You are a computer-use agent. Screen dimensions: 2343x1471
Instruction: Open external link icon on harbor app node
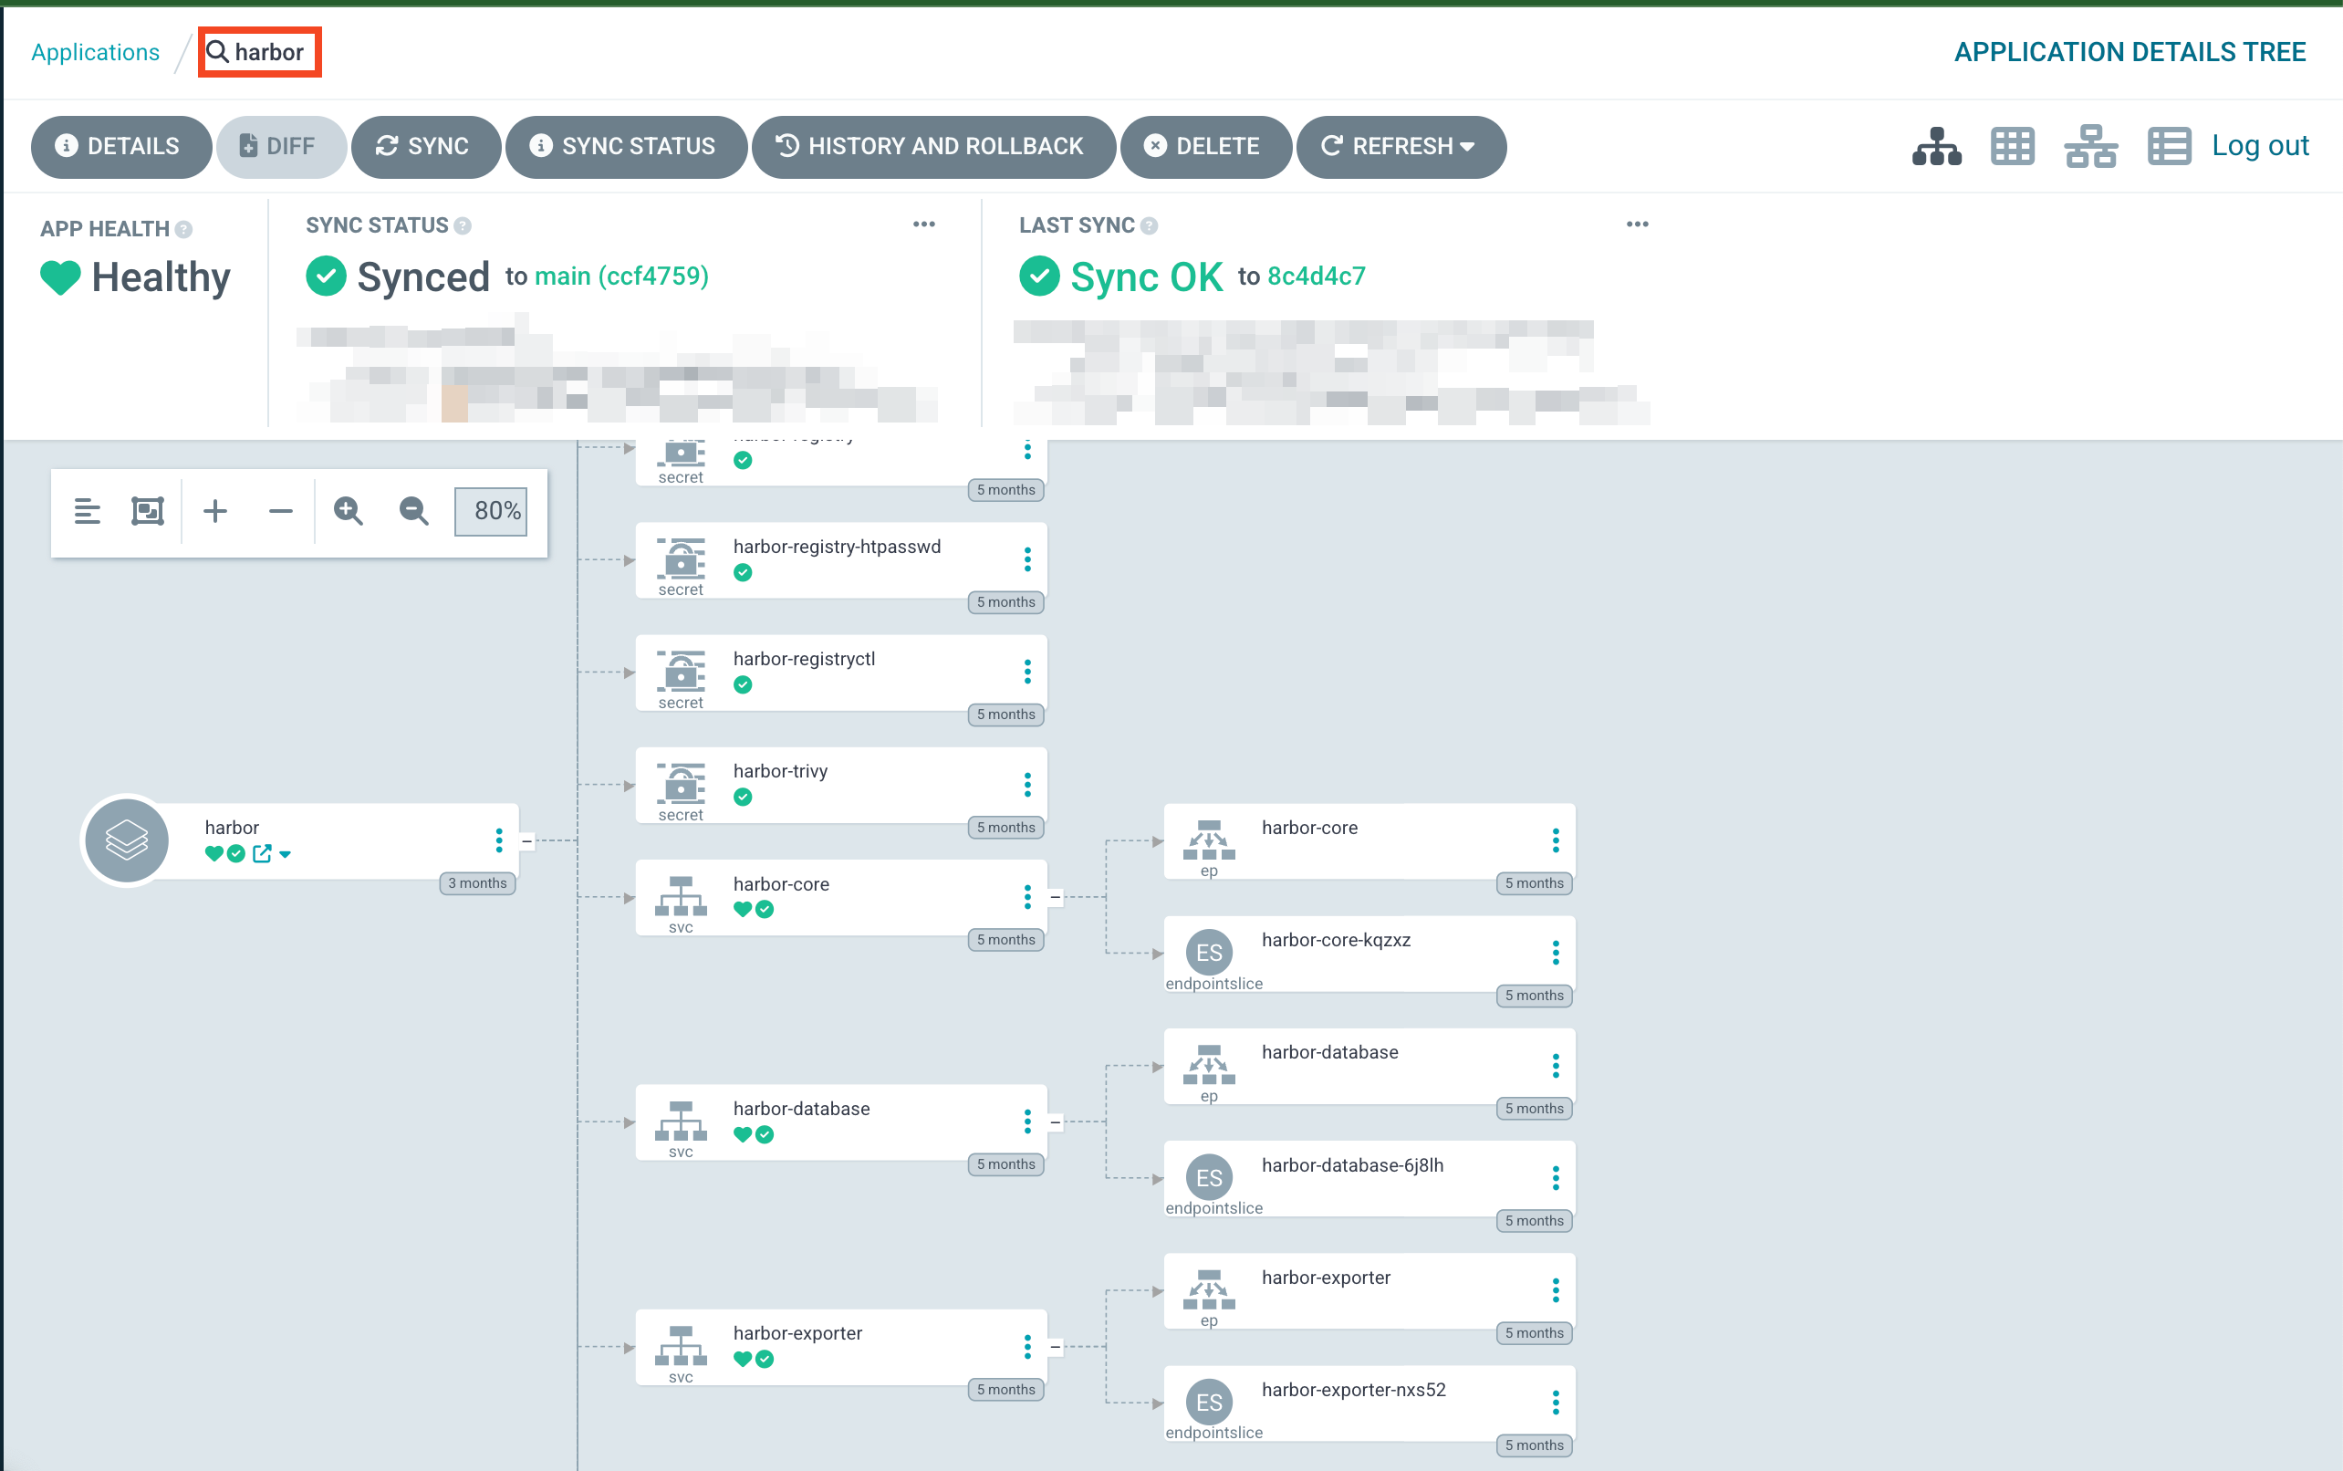pyautogui.click(x=262, y=853)
